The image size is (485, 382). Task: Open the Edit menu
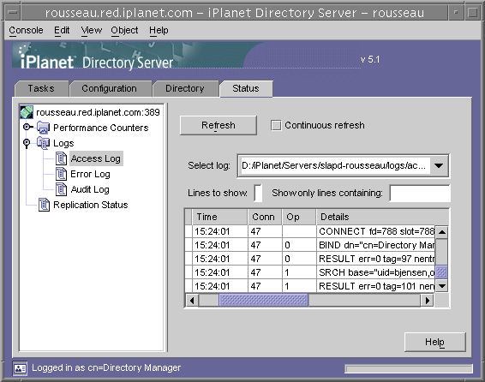[62, 30]
